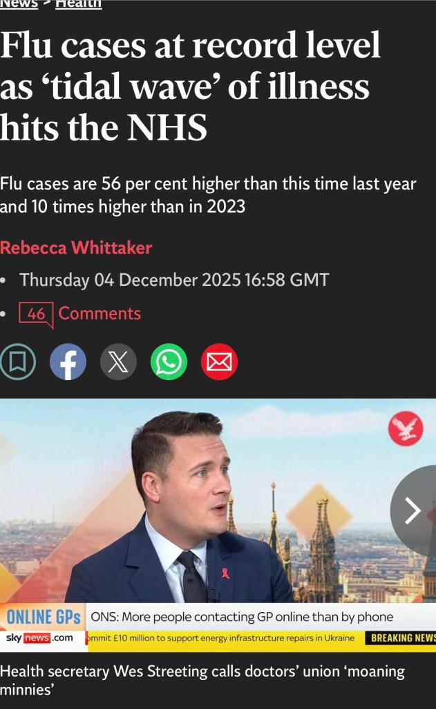The width and height of the screenshot is (436, 709).
Task: Open the 46 comments speech bubble
Action: point(36,314)
